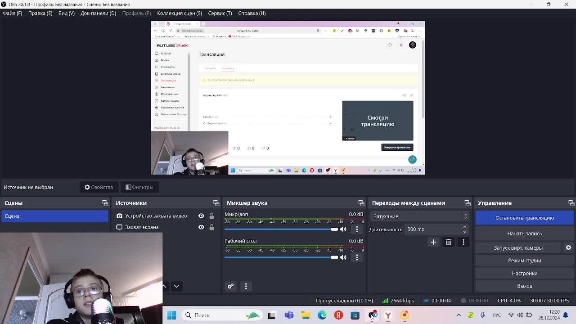The height and width of the screenshot is (324, 576).
Task: Open the Правка menu
Action: (40, 13)
